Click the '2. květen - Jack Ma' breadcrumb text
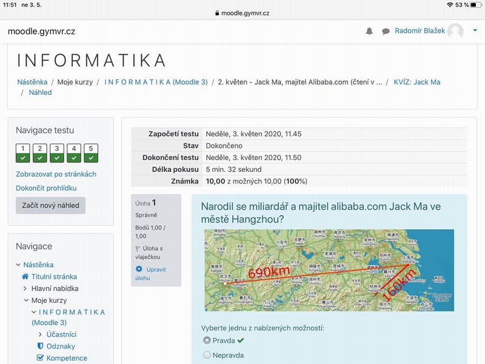This screenshot has width=485, height=364. 300,82
